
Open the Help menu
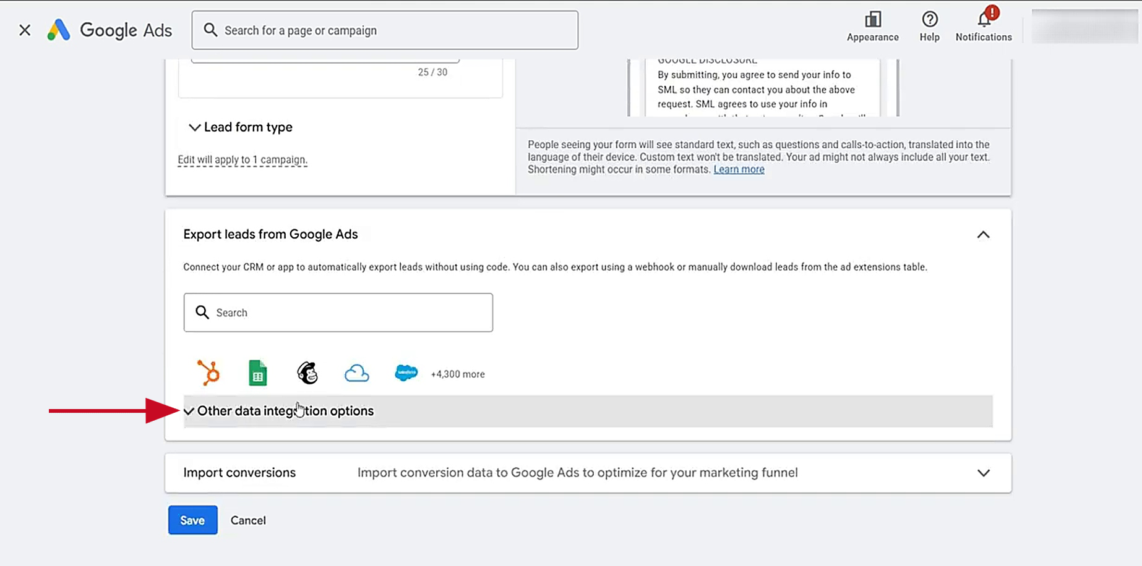pyautogui.click(x=929, y=27)
